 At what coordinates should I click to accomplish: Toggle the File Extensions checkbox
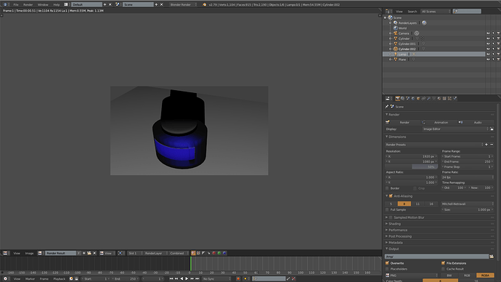point(443,263)
